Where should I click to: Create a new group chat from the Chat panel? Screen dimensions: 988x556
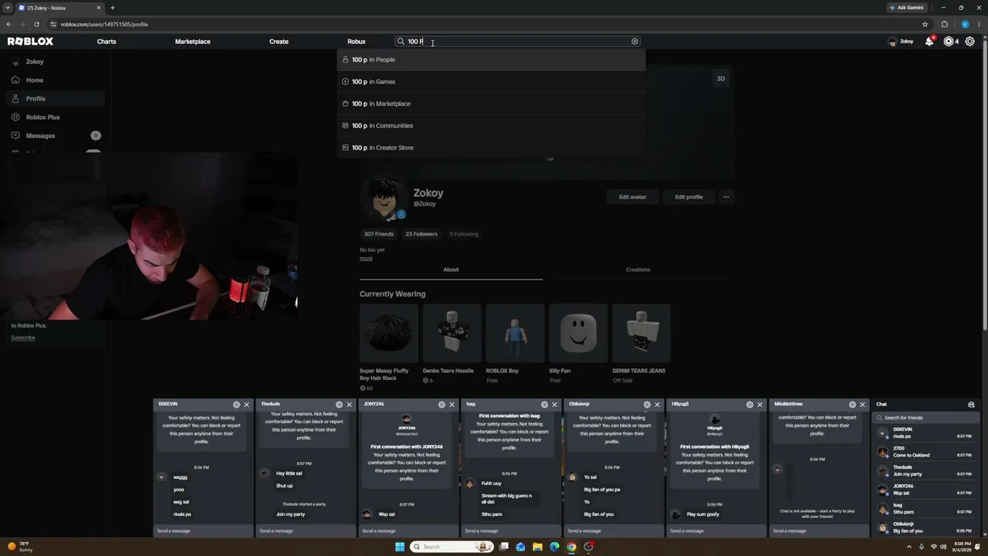click(971, 405)
